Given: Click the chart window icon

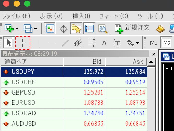Looking at the screenshot, I should pos(166,57).
